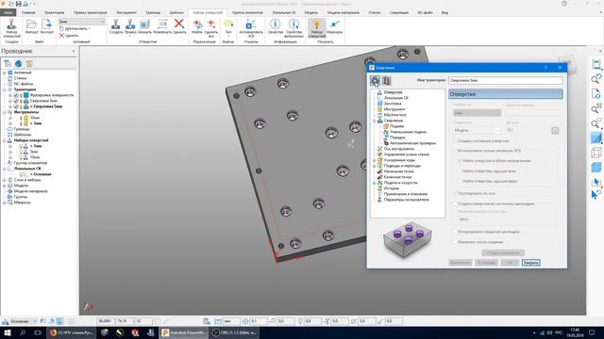
Task: Expand Ускоренные ходы node in dialog tree
Action: [374, 160]
